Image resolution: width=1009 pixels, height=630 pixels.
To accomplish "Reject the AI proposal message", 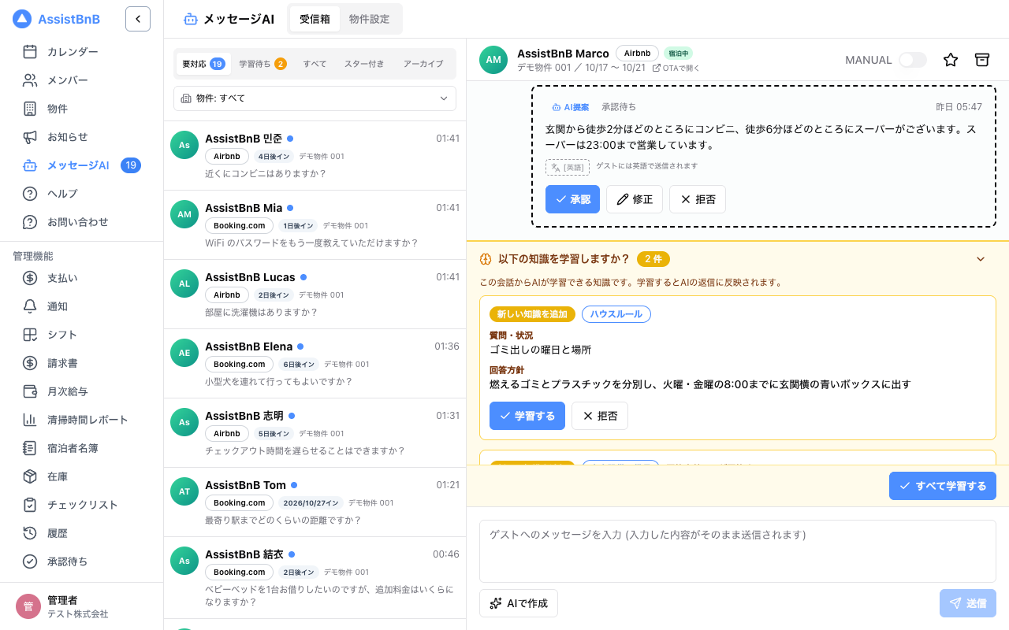I will pos(698,199).
